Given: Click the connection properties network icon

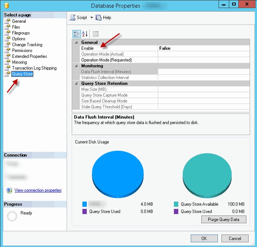Looking at the screenshot, I should [9, 190].
